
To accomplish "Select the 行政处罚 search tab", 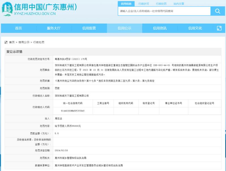I will click(161, 4).
